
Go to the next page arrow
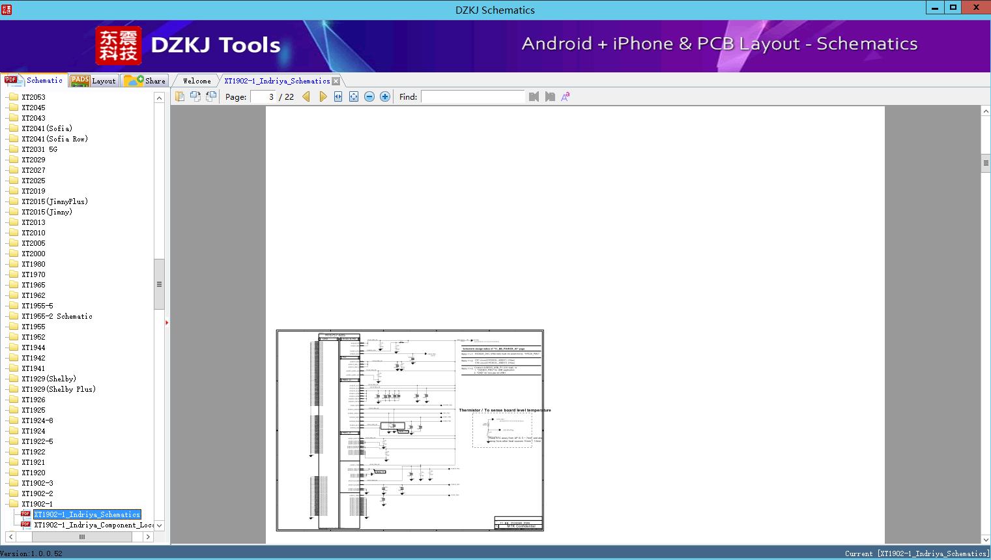(x=323, y=96)
